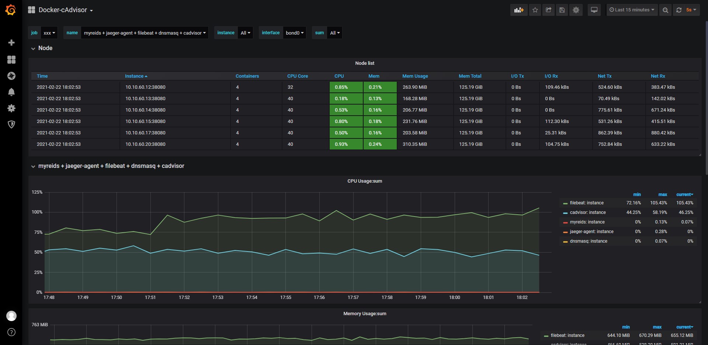Toggle the myreids: instance legend series
Viewport: 708px width, 345px height.
pyautogui.click(x=587, y=222)
